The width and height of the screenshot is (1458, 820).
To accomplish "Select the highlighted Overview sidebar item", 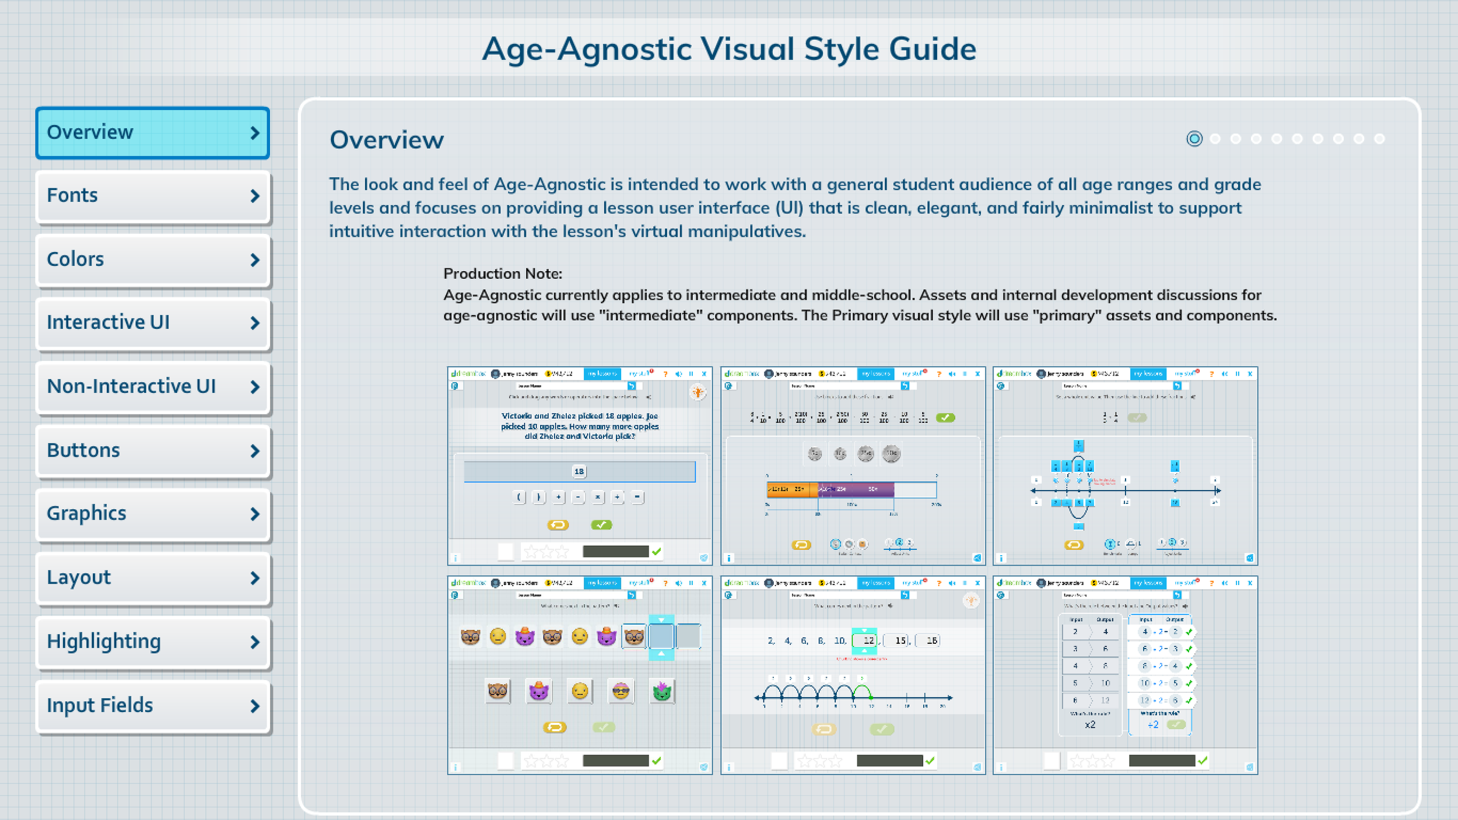I will pyautogui.click(x=152, y=132).
